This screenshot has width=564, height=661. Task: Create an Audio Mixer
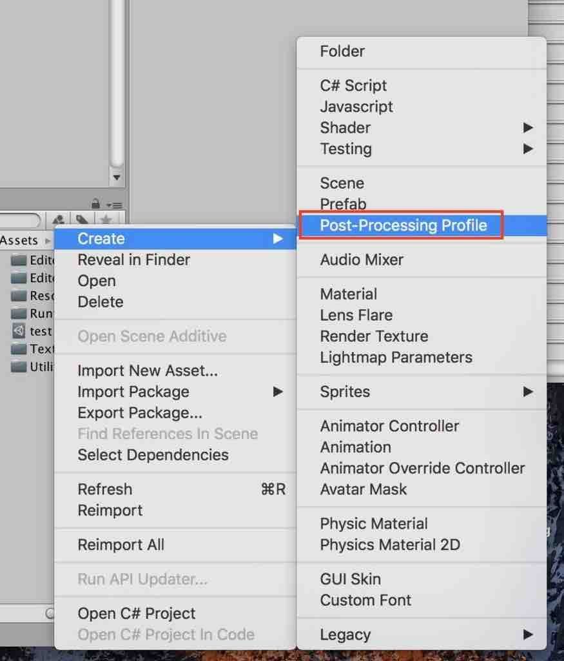tap(422, 260)
